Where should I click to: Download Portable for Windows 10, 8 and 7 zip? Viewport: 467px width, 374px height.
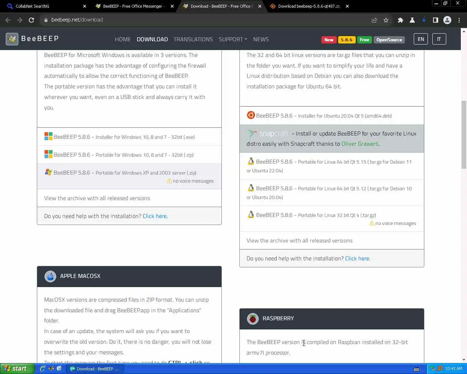129,155
